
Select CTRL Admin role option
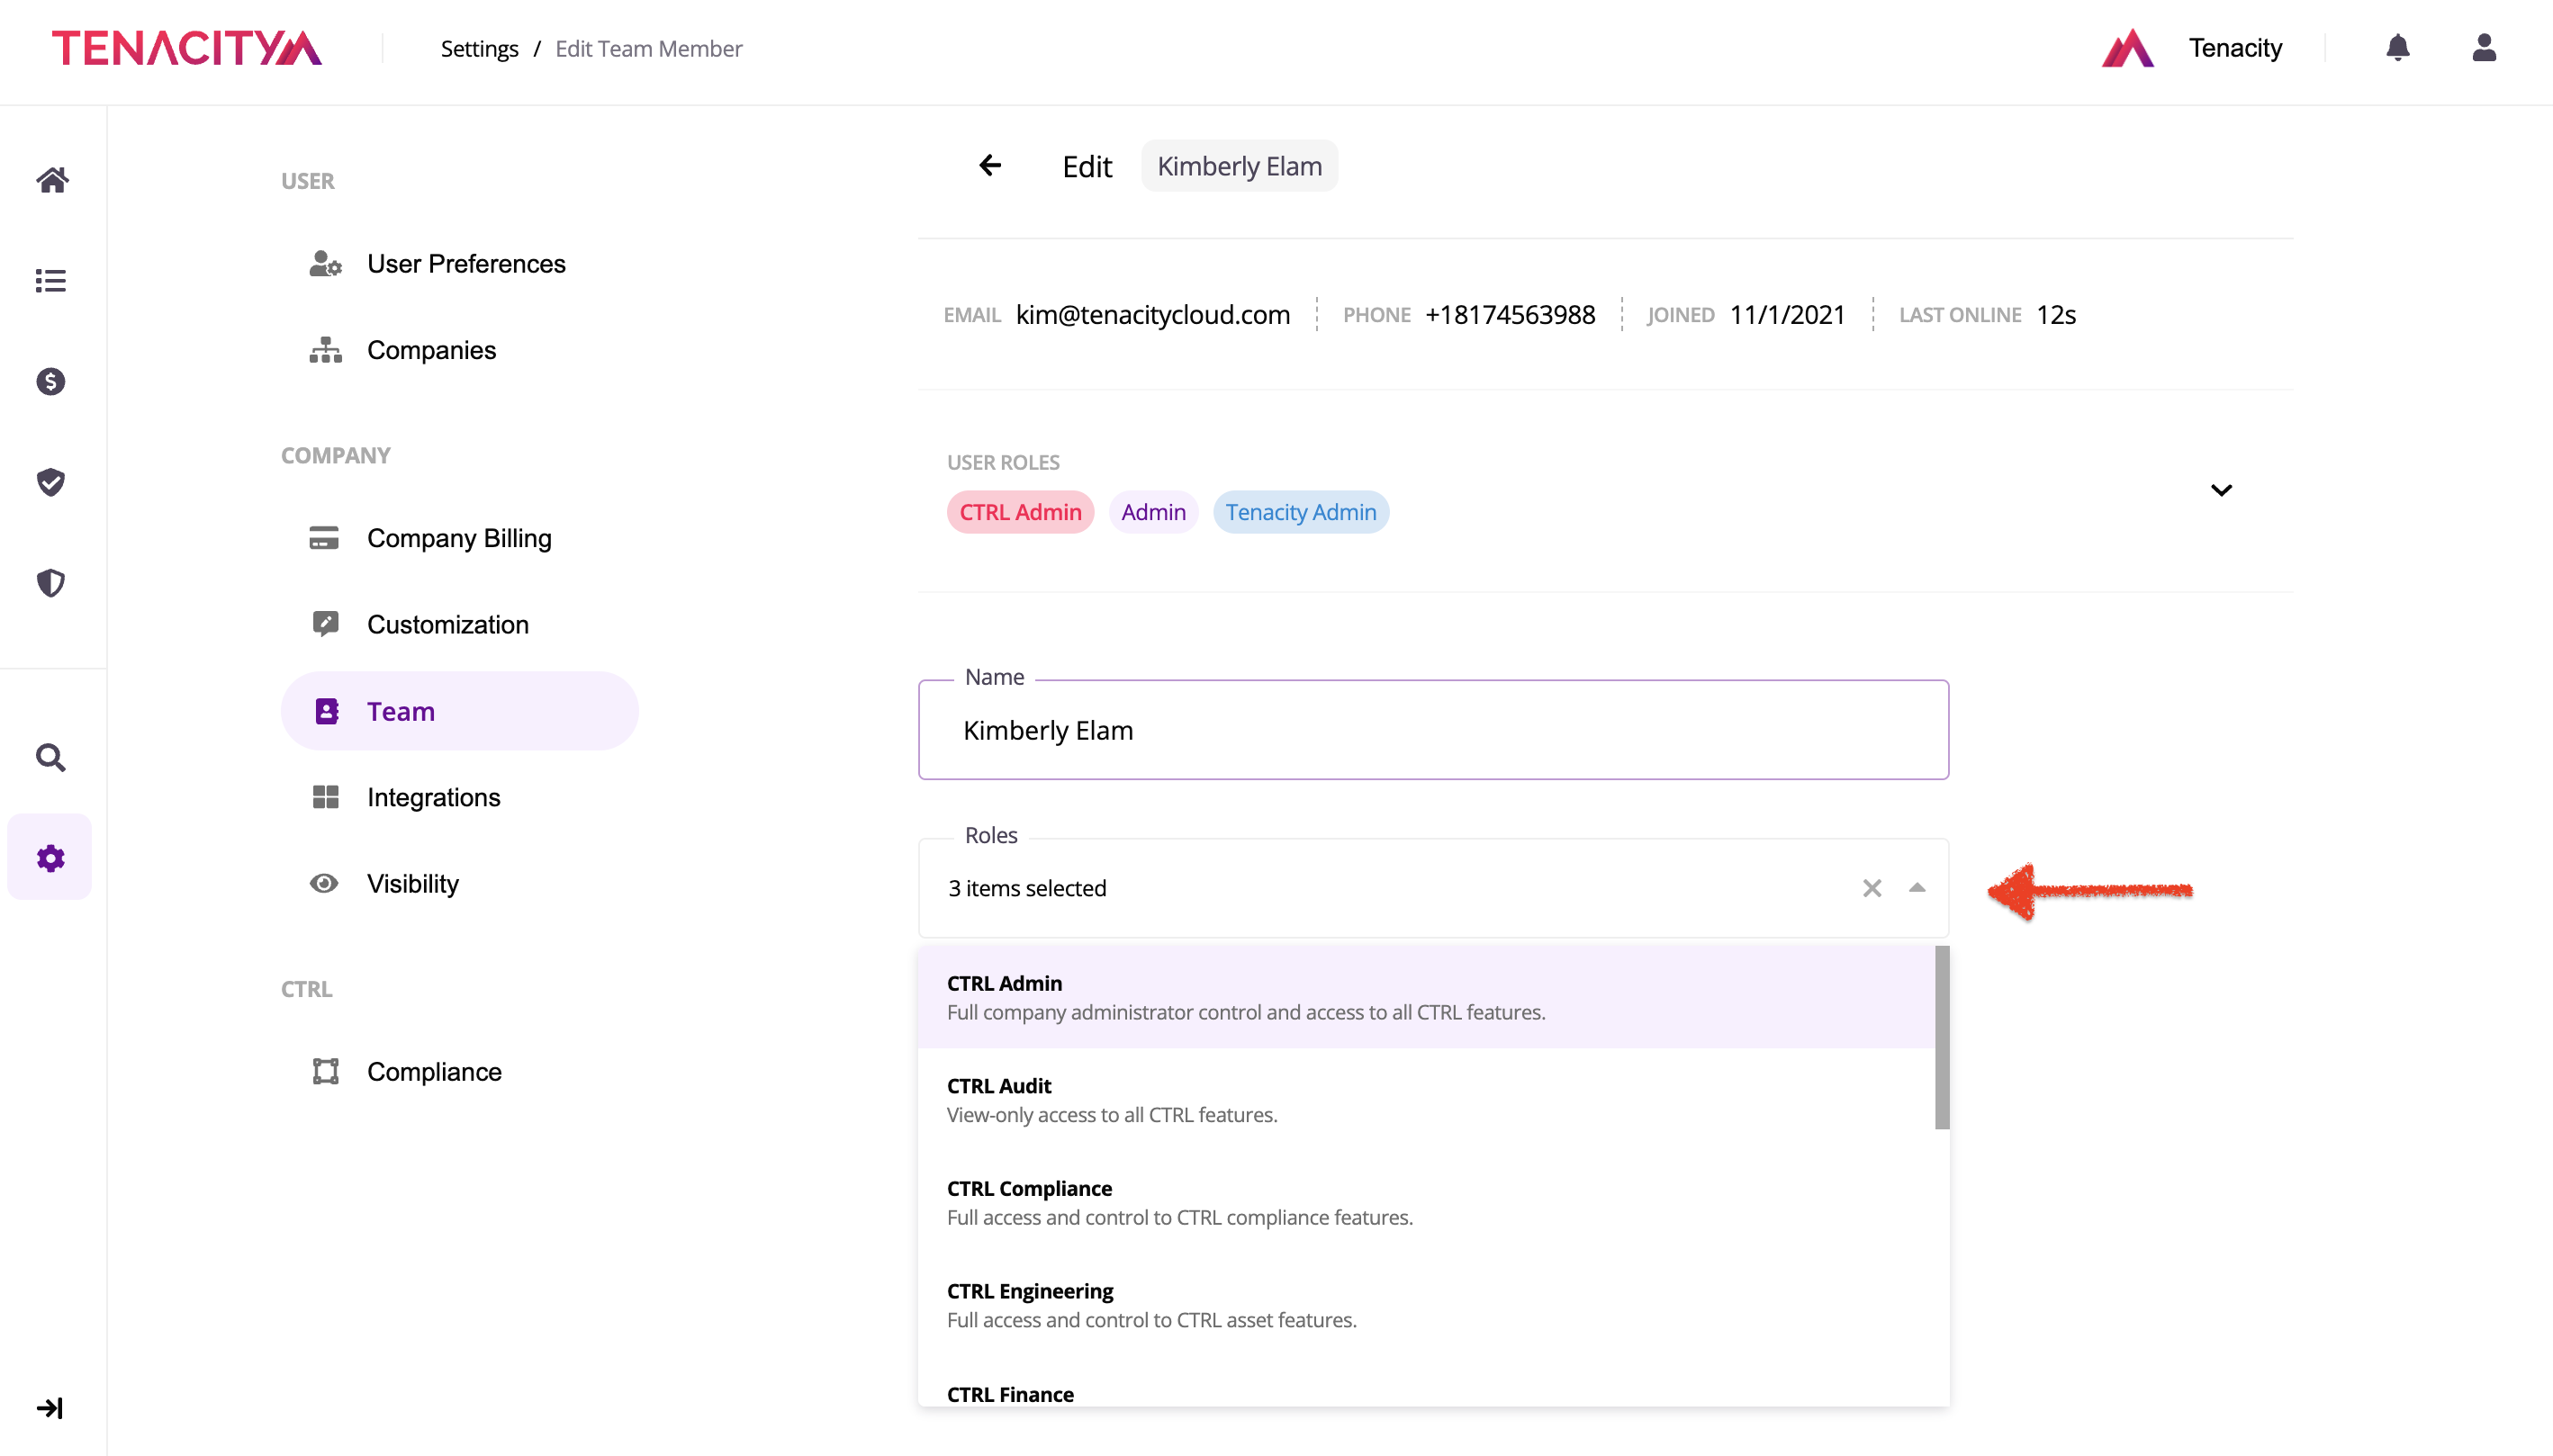(x=1427, y=997)
